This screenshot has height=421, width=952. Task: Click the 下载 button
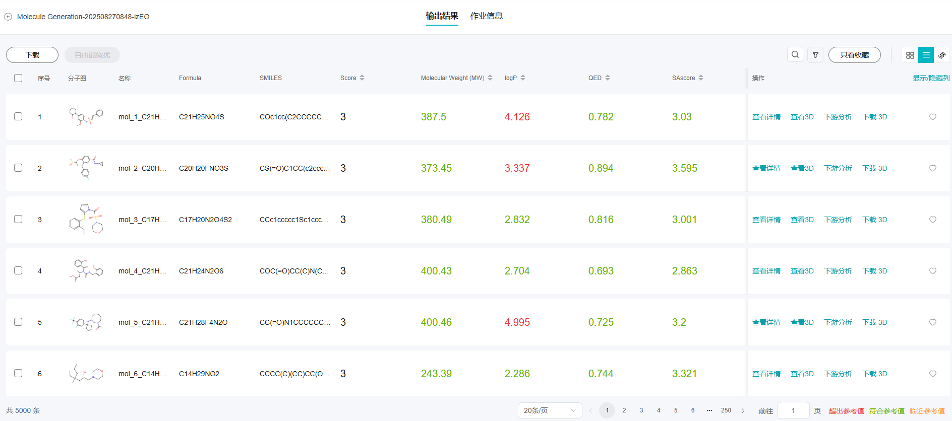click(32, 55)
